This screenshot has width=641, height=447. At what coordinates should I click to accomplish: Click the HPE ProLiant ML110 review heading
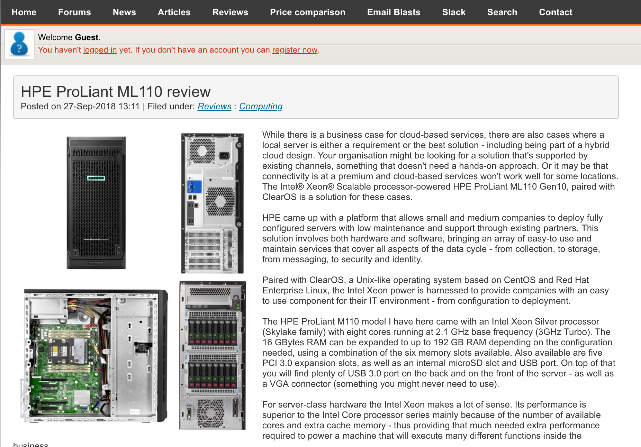click(116, 92)
